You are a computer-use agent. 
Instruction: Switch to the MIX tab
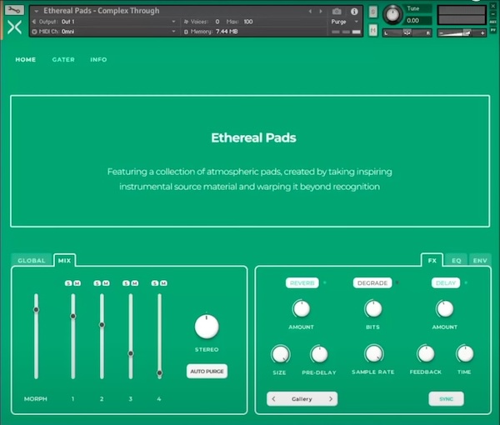click(x=64, y=261)
